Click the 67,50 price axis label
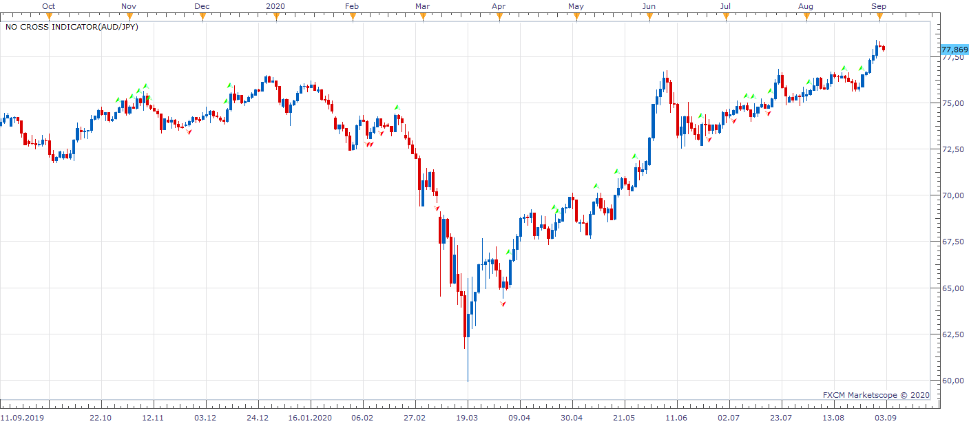The height and width of the screenshot is (426, 980). point(952,242)
